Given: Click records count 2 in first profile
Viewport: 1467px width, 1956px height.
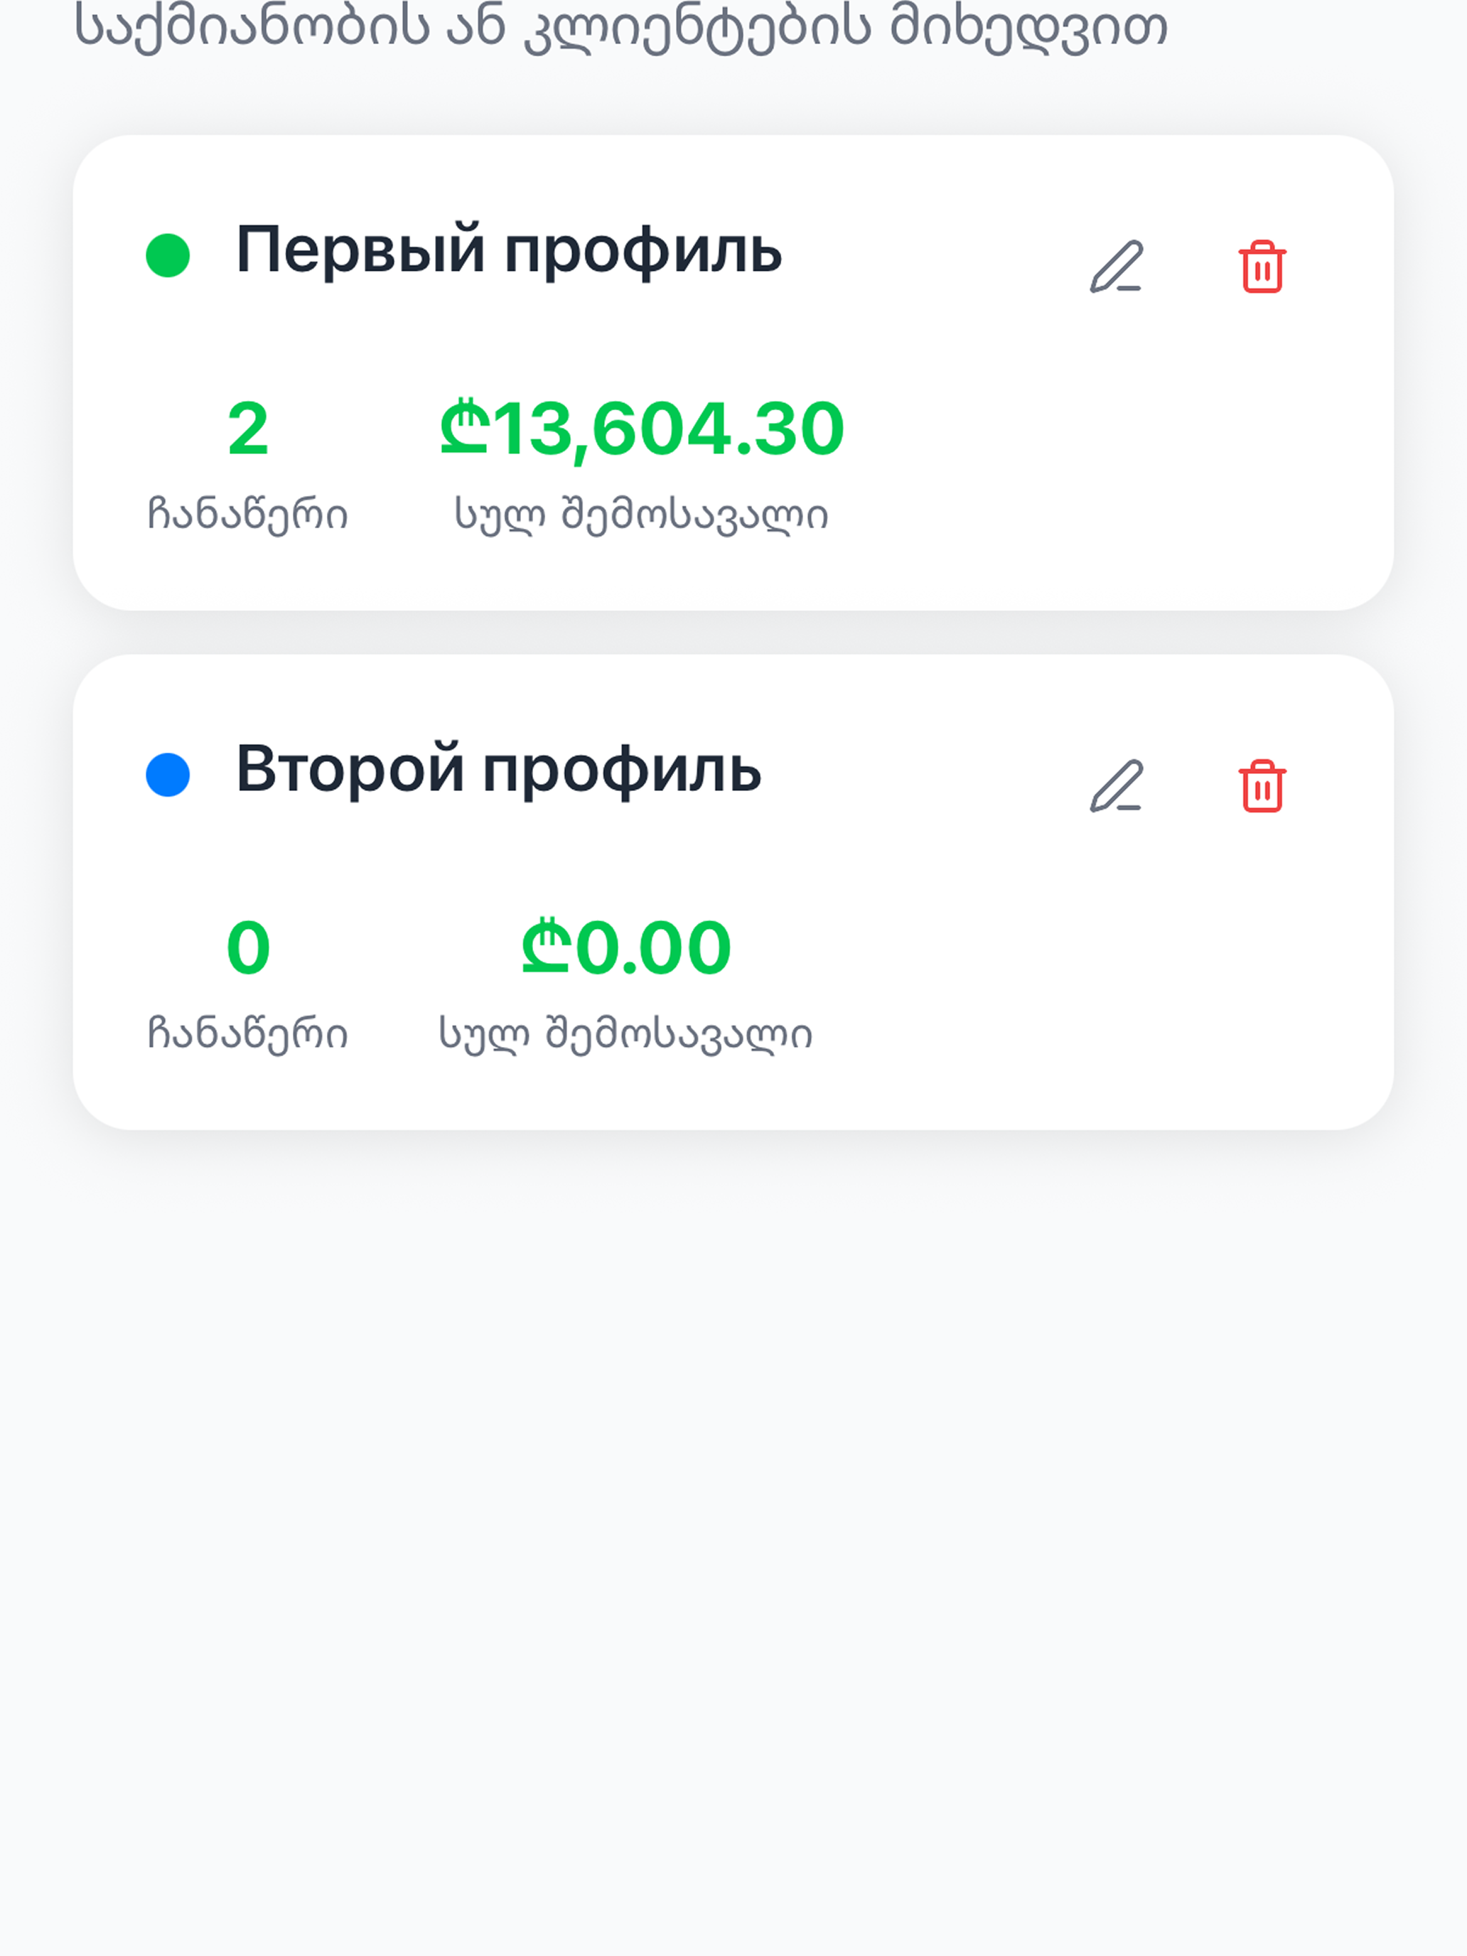Looking at the screenshot, I should click(x=247, y=429).
